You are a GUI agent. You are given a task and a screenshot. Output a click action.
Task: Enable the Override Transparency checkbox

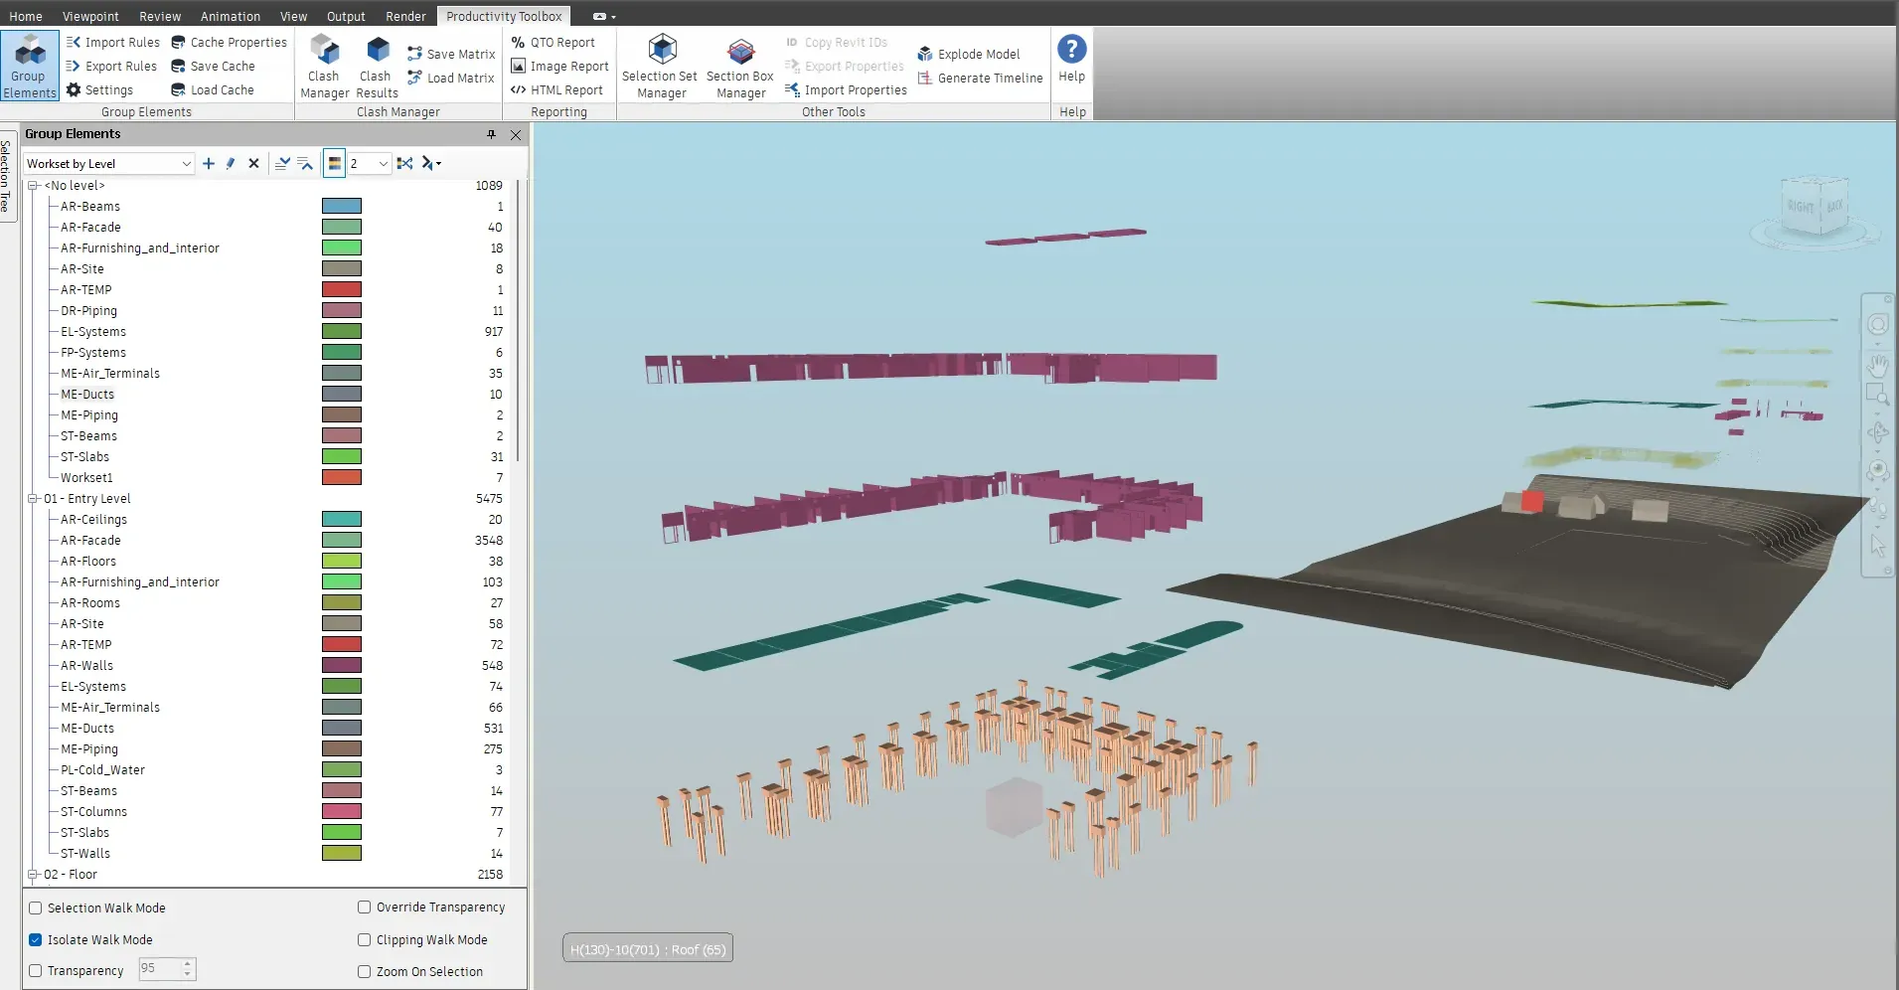coord(365,907)
